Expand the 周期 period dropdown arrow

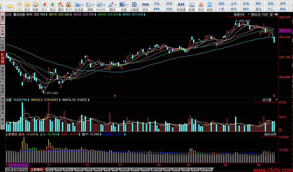(x=93, y=4)
